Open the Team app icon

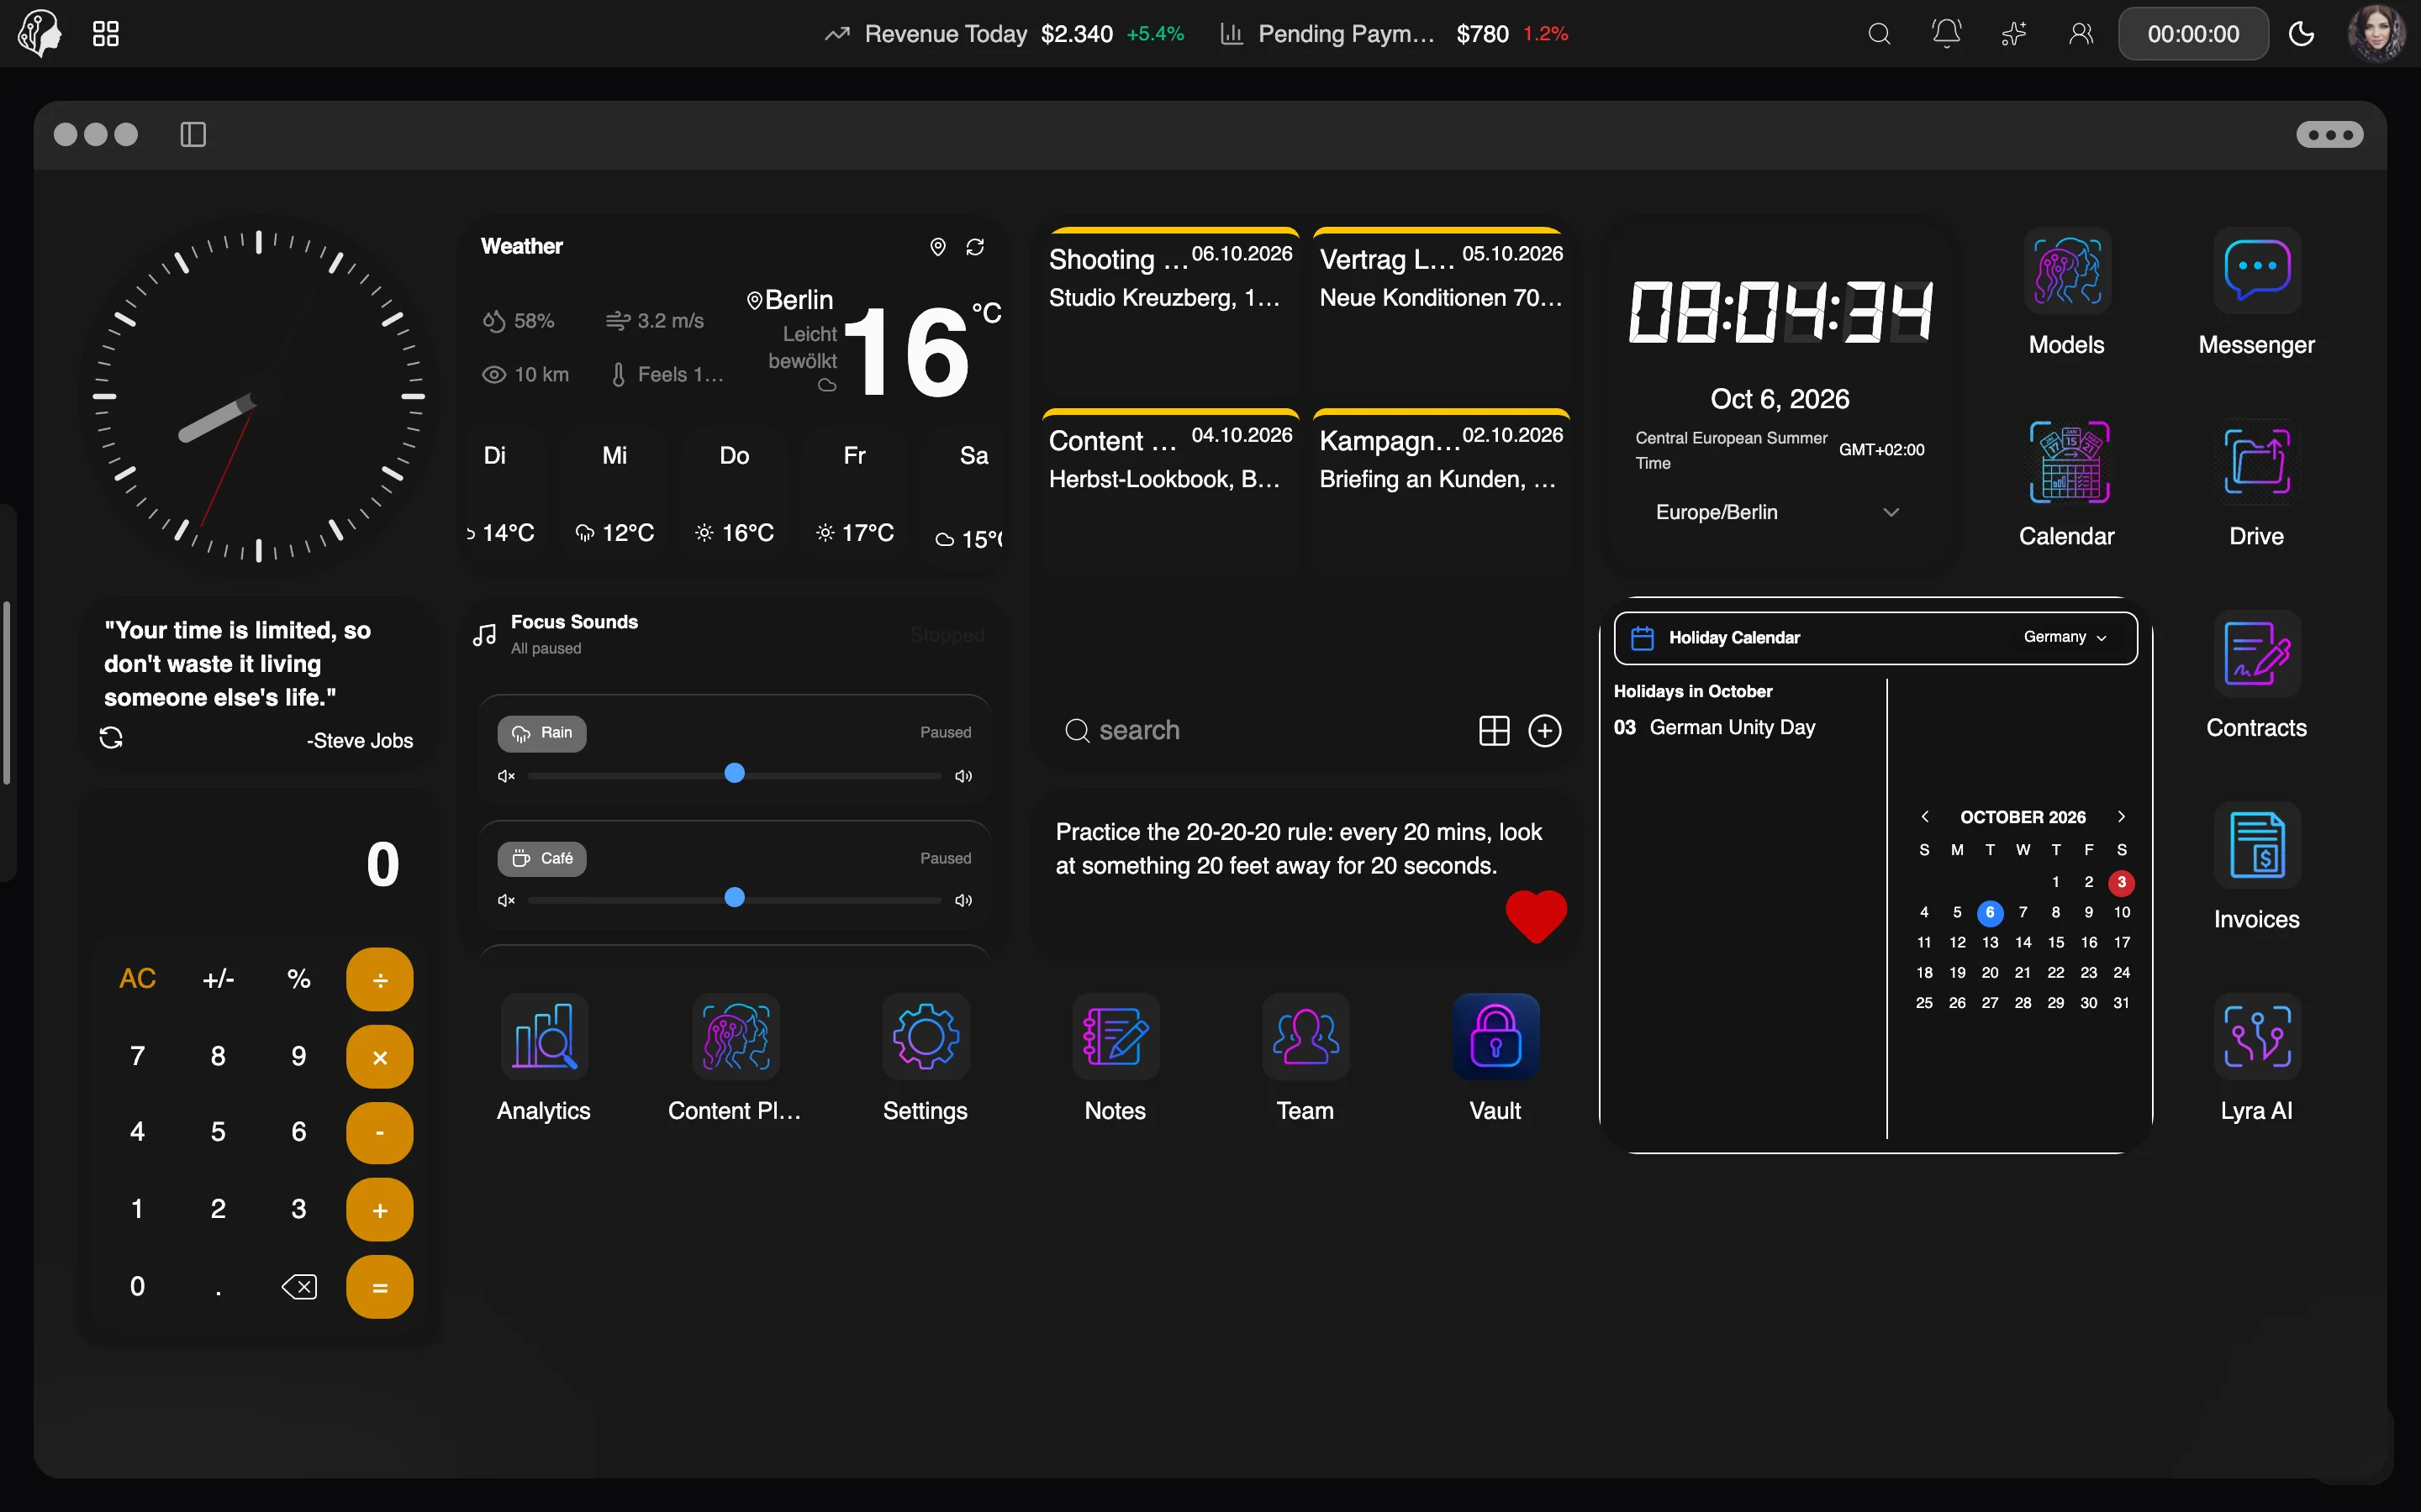click(1305, 1036)
